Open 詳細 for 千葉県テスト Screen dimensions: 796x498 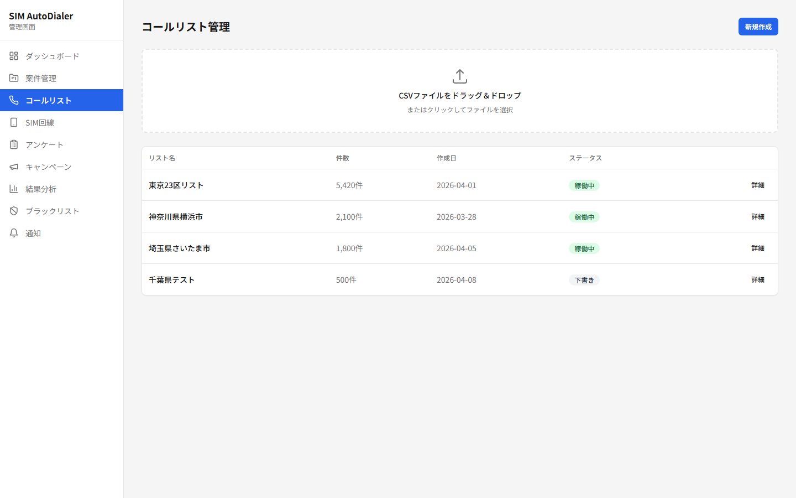pos(758,280)
